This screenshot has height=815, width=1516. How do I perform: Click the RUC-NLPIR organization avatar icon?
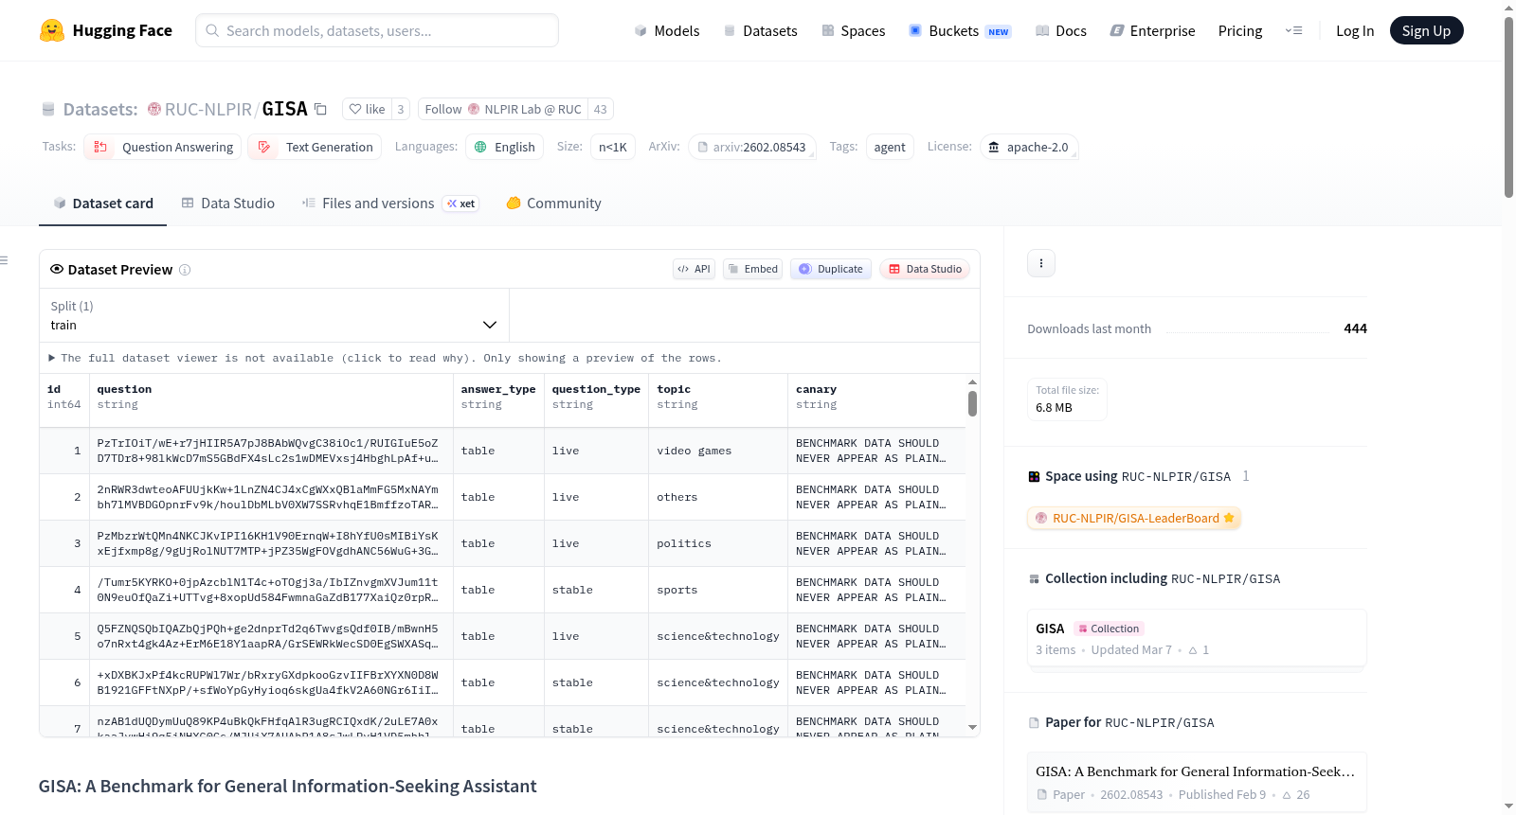154,109
